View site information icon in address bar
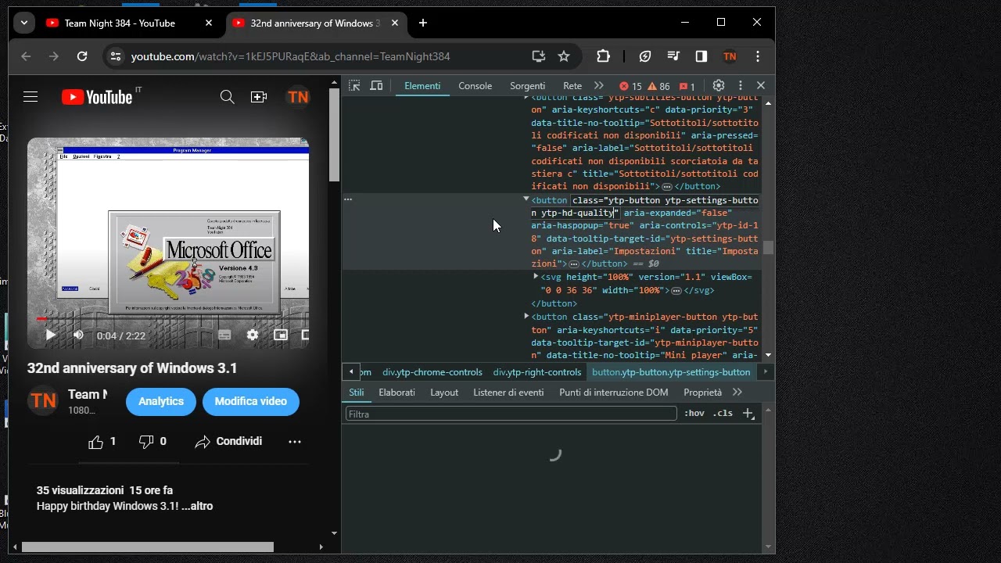 click(x=116, y=56)
